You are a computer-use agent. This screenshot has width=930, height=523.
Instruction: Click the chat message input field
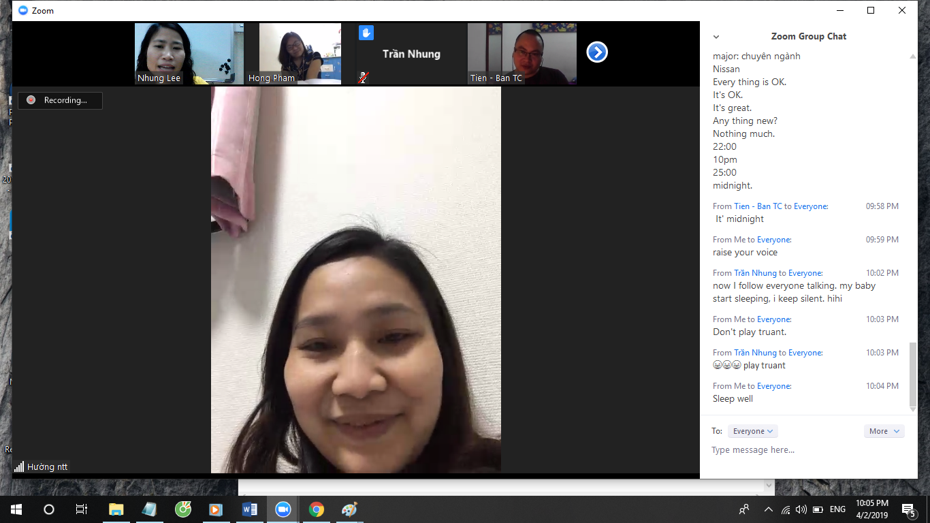(809, 450)
